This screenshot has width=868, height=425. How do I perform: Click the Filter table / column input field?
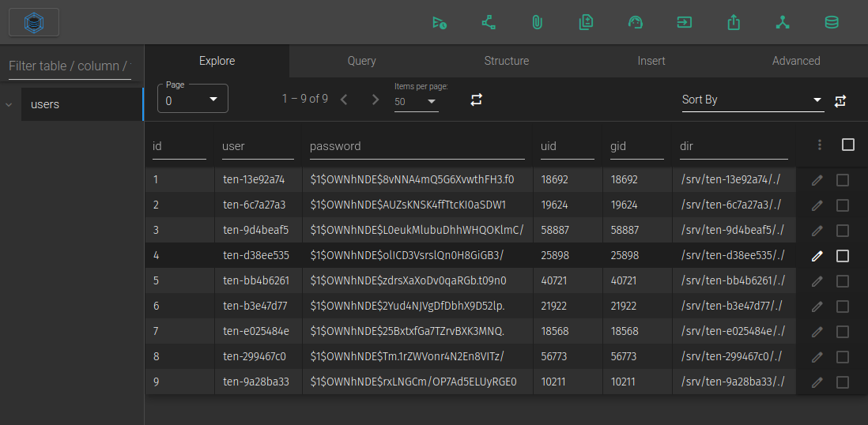tap(70, 66)
